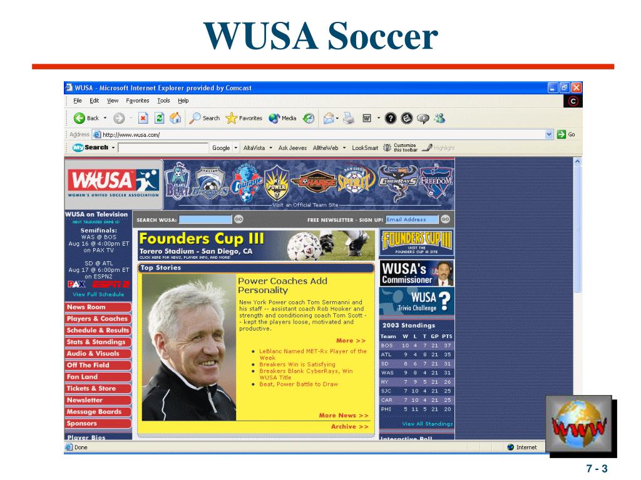Open the WUSA's Commissioner banner
641x480 pixels.
tap(416, 273)
